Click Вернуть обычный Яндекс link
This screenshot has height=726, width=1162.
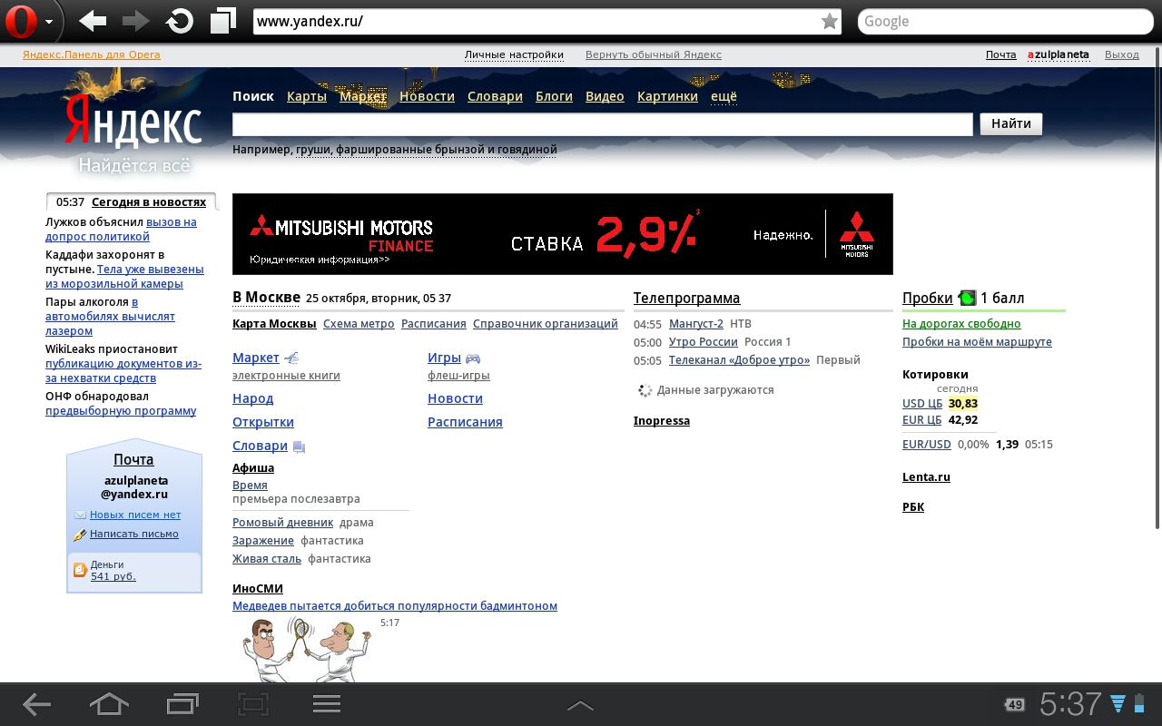tap(654, 54)
